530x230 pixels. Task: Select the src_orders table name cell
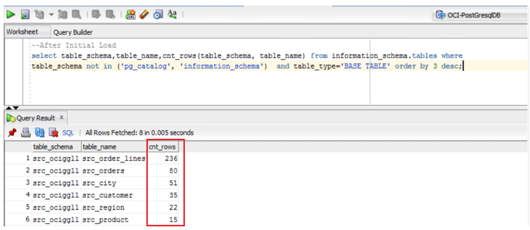[x=114, y=171]
